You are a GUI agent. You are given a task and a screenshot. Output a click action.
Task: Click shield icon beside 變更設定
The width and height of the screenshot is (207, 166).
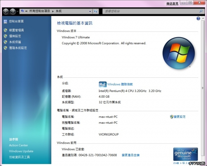point(171,117)
